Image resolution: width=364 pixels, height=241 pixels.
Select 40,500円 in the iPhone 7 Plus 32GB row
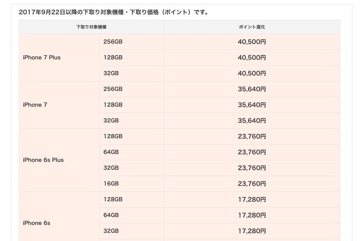tap(252, 74)
